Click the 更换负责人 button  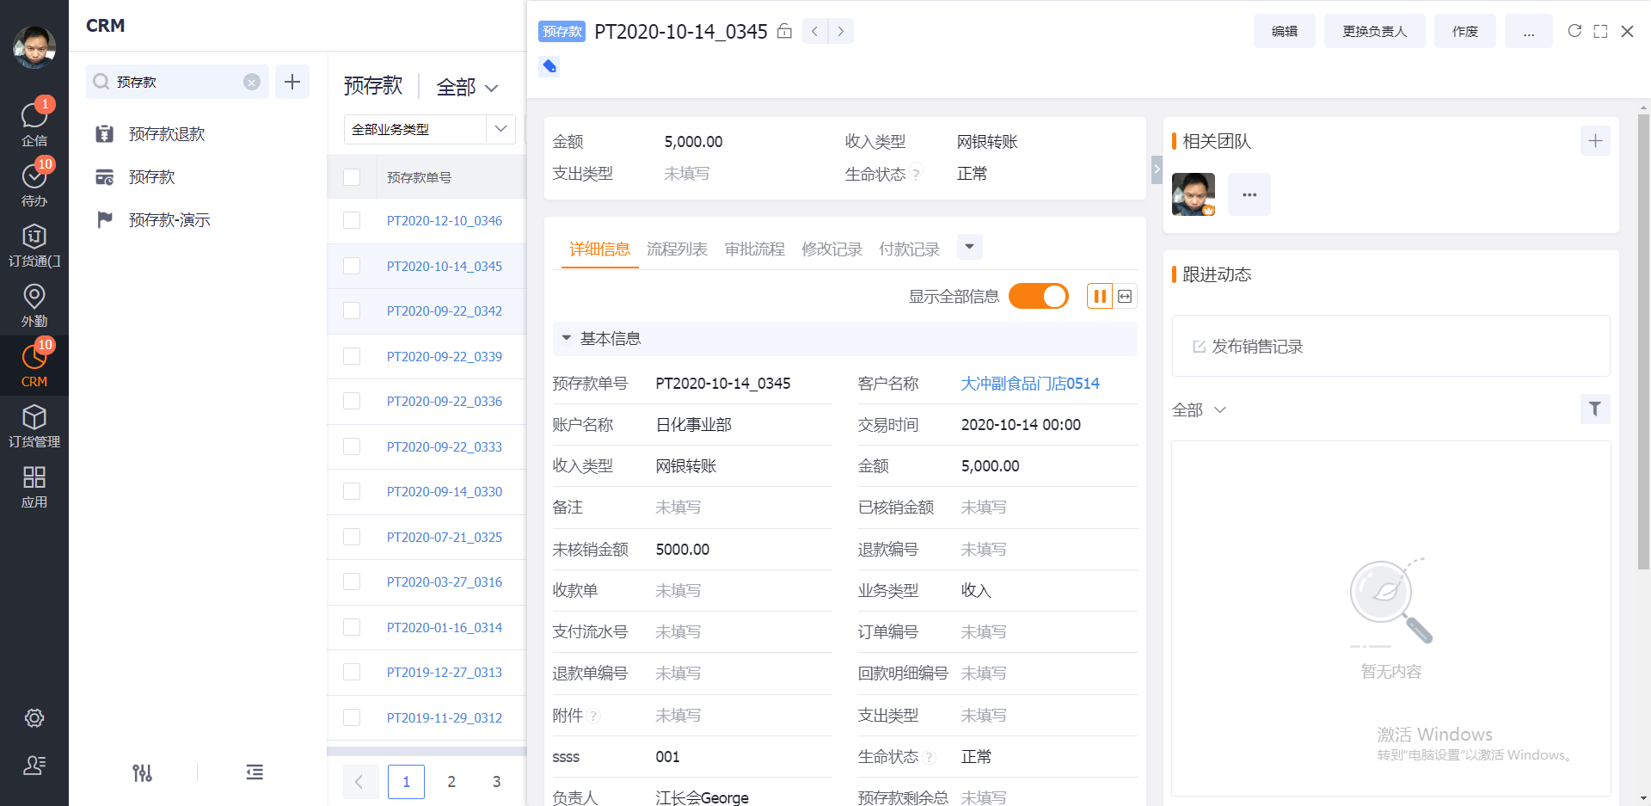pyautogui.click(x=1374, y=31)
